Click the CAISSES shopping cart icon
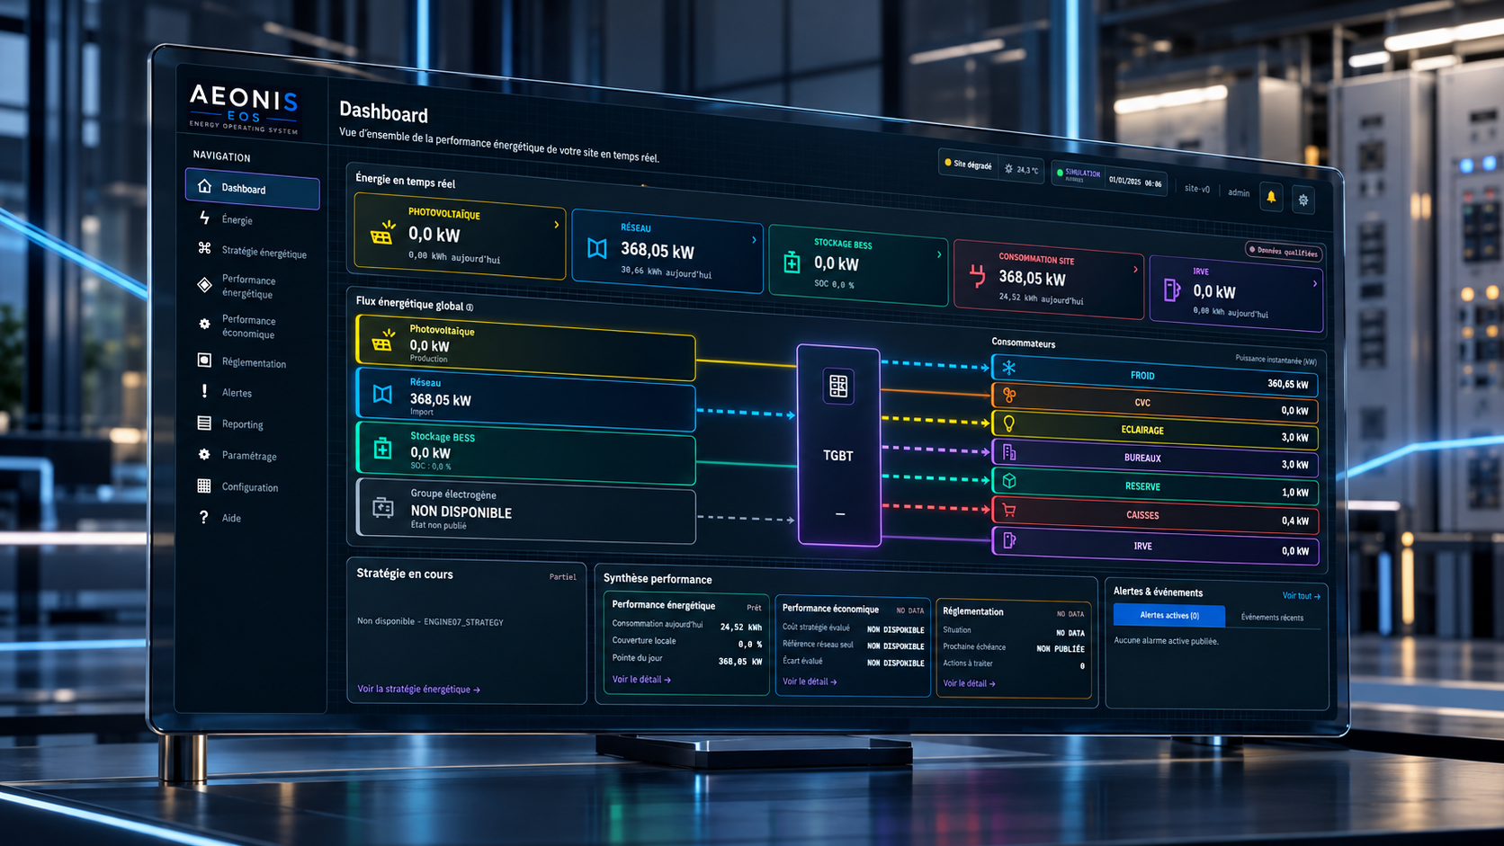The image size is (1504, 846). point(1009,510)
